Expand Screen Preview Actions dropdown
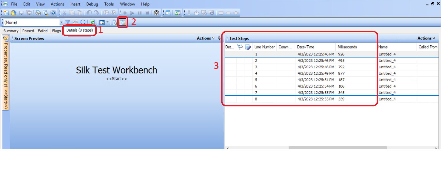 (x=206, y=38)
